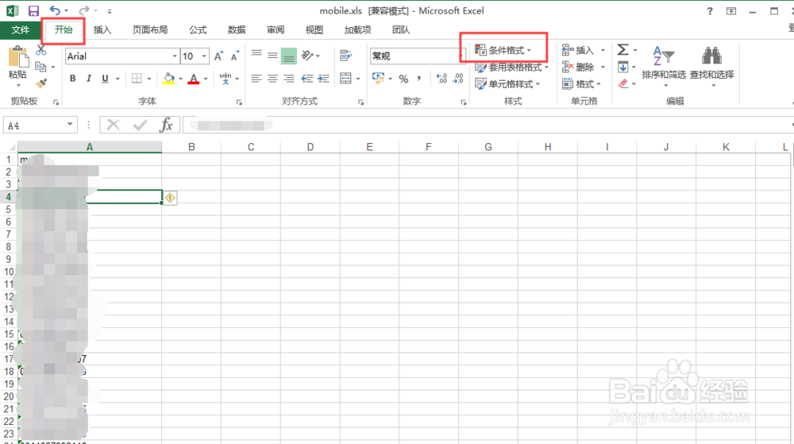The width and height of the screenshot is (794, 444).
Task: Toggle underline formatting
Action: [106, 79]
